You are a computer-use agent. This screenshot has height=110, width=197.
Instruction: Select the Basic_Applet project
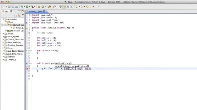click(13, 37)
